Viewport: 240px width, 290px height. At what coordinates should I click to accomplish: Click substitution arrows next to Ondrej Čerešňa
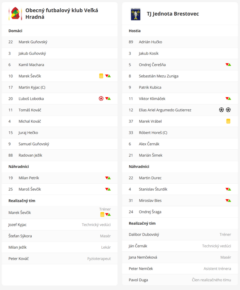228,65
